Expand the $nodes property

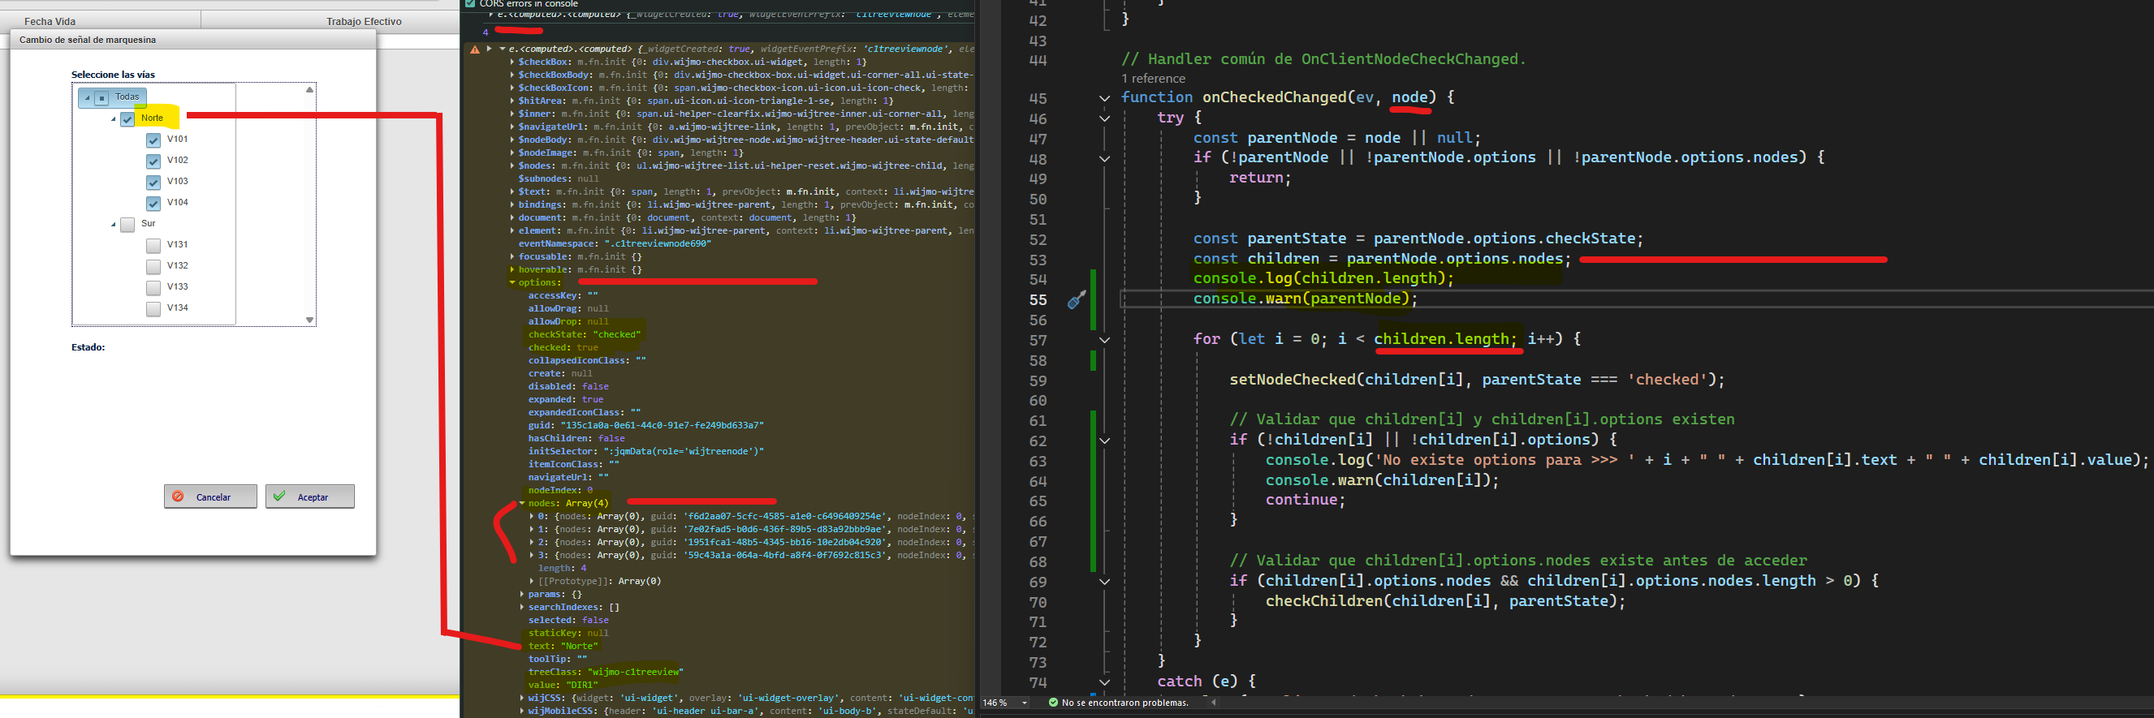click(x=512, y=166)
